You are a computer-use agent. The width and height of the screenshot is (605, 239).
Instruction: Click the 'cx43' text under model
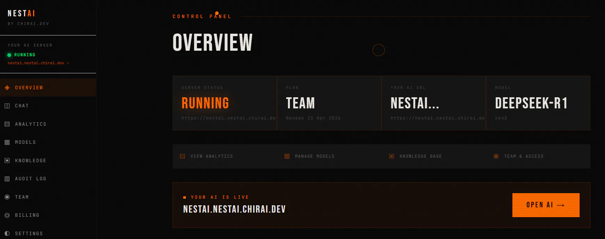(x=501, y=118)
